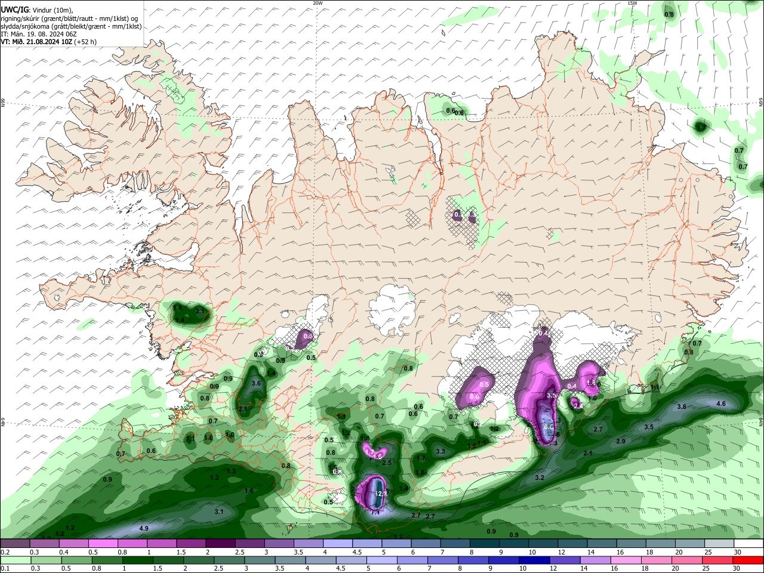Click the 3.6 rainfall value in the southwest

coord(257,384)
